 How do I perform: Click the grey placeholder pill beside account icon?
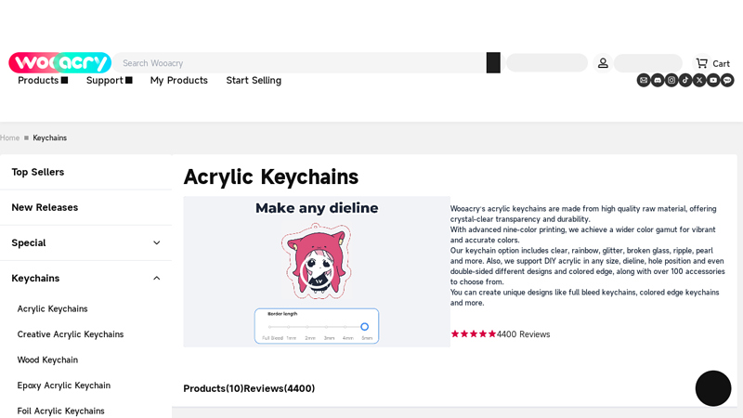[x=647, y=63]
